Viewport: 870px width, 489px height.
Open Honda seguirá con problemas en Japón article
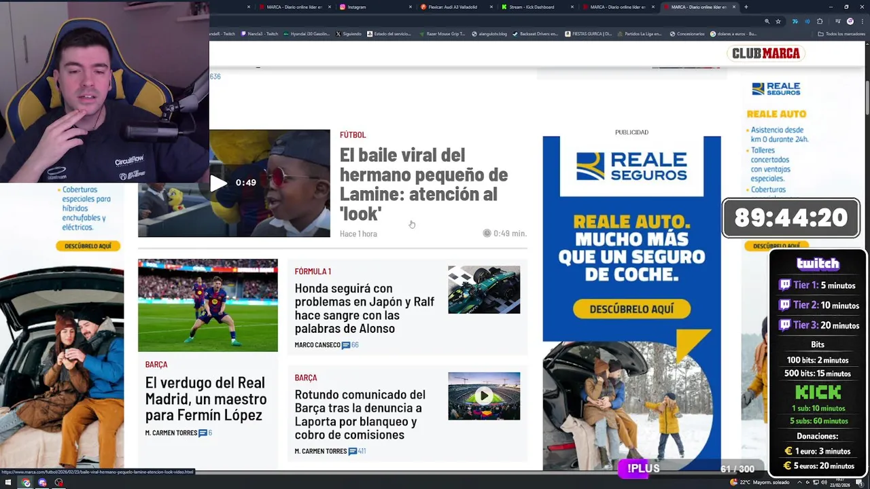364,308
